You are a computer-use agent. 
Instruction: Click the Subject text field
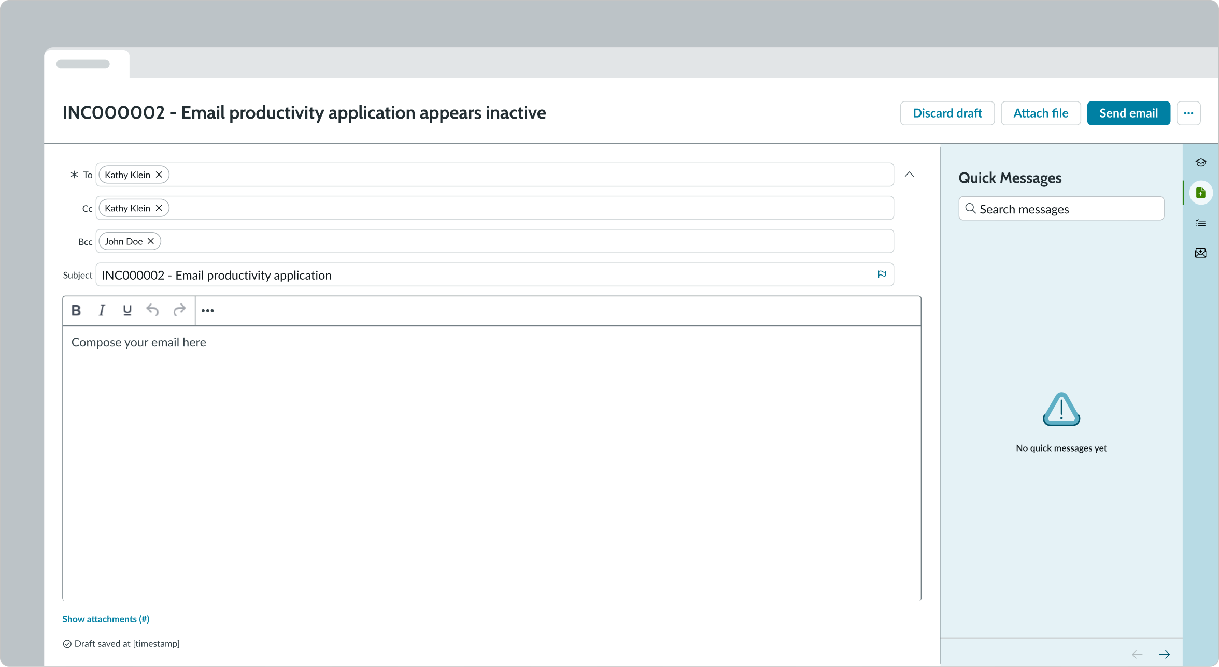(494, 274)
